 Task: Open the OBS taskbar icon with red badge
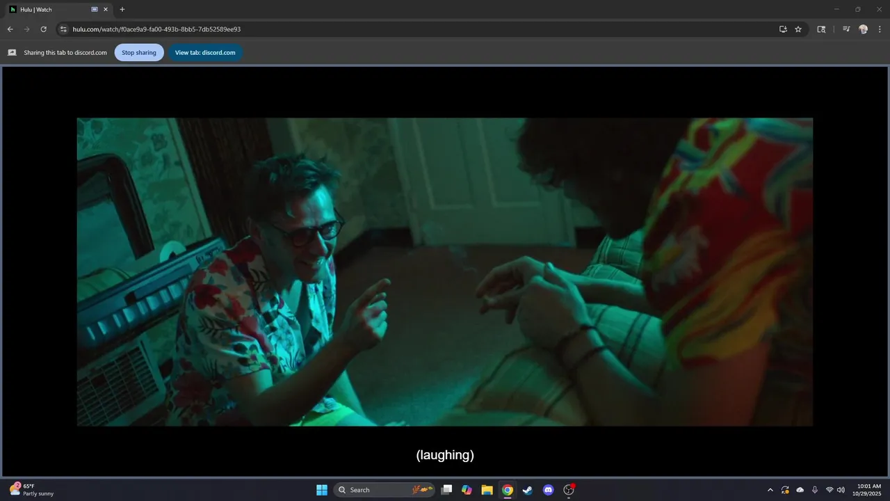569,490
